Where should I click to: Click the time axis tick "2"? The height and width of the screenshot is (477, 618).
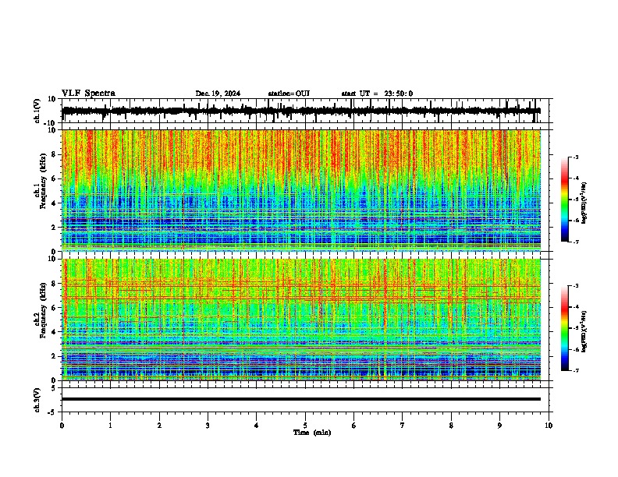159,426
